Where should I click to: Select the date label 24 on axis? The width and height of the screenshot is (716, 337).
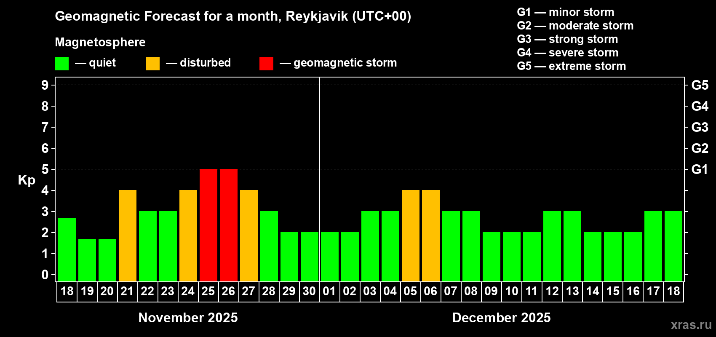pyautogui.click(x=188, y=291)
